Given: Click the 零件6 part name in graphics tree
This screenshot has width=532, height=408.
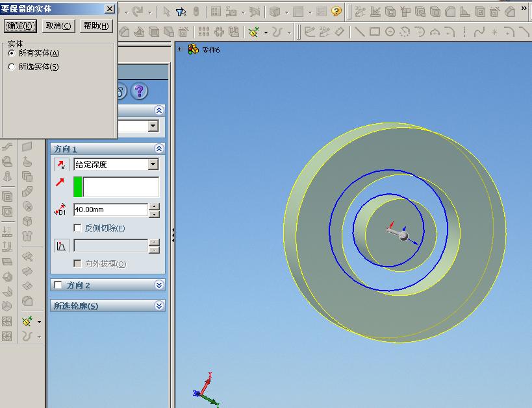Looking at the screenshot, I should 211,50.
